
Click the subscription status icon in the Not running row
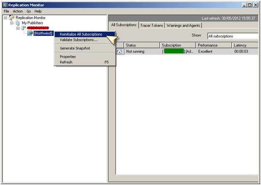[119, 52]
